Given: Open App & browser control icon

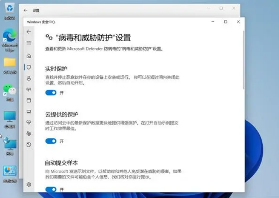Looking at the screenshot, I should click(x=29, y=100).
